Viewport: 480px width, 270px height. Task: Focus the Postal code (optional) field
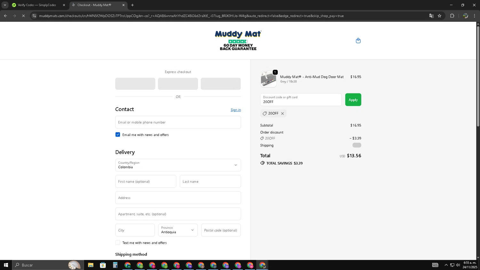click(x=221, y=230)
